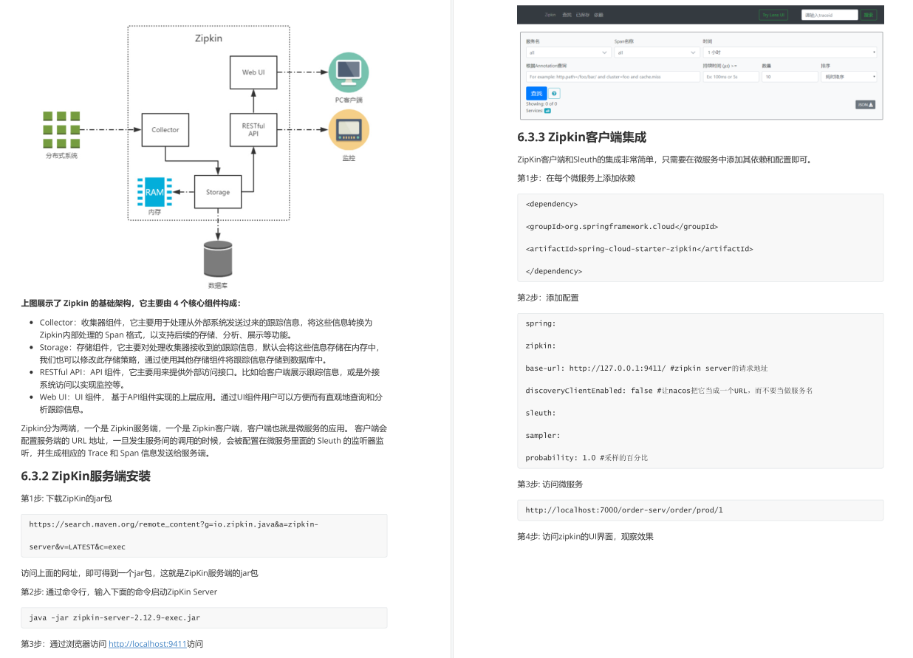Click the 数据库 database cylinder icon
Screen dimensions: 913x658
pyautogui.click(x=218, y=259)
